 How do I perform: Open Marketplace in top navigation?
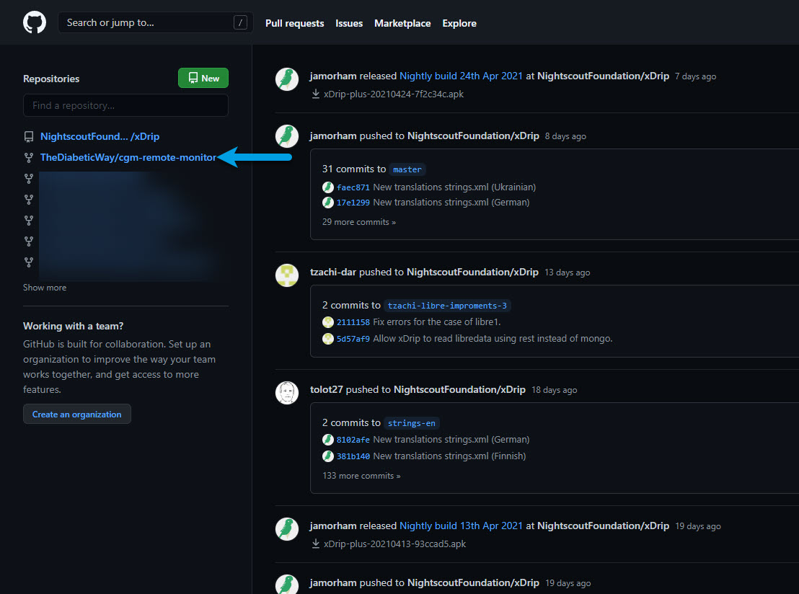(x=402, y=23)
